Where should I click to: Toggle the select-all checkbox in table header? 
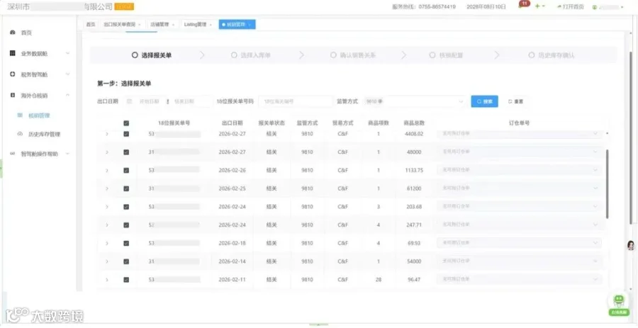coord(126,123)
